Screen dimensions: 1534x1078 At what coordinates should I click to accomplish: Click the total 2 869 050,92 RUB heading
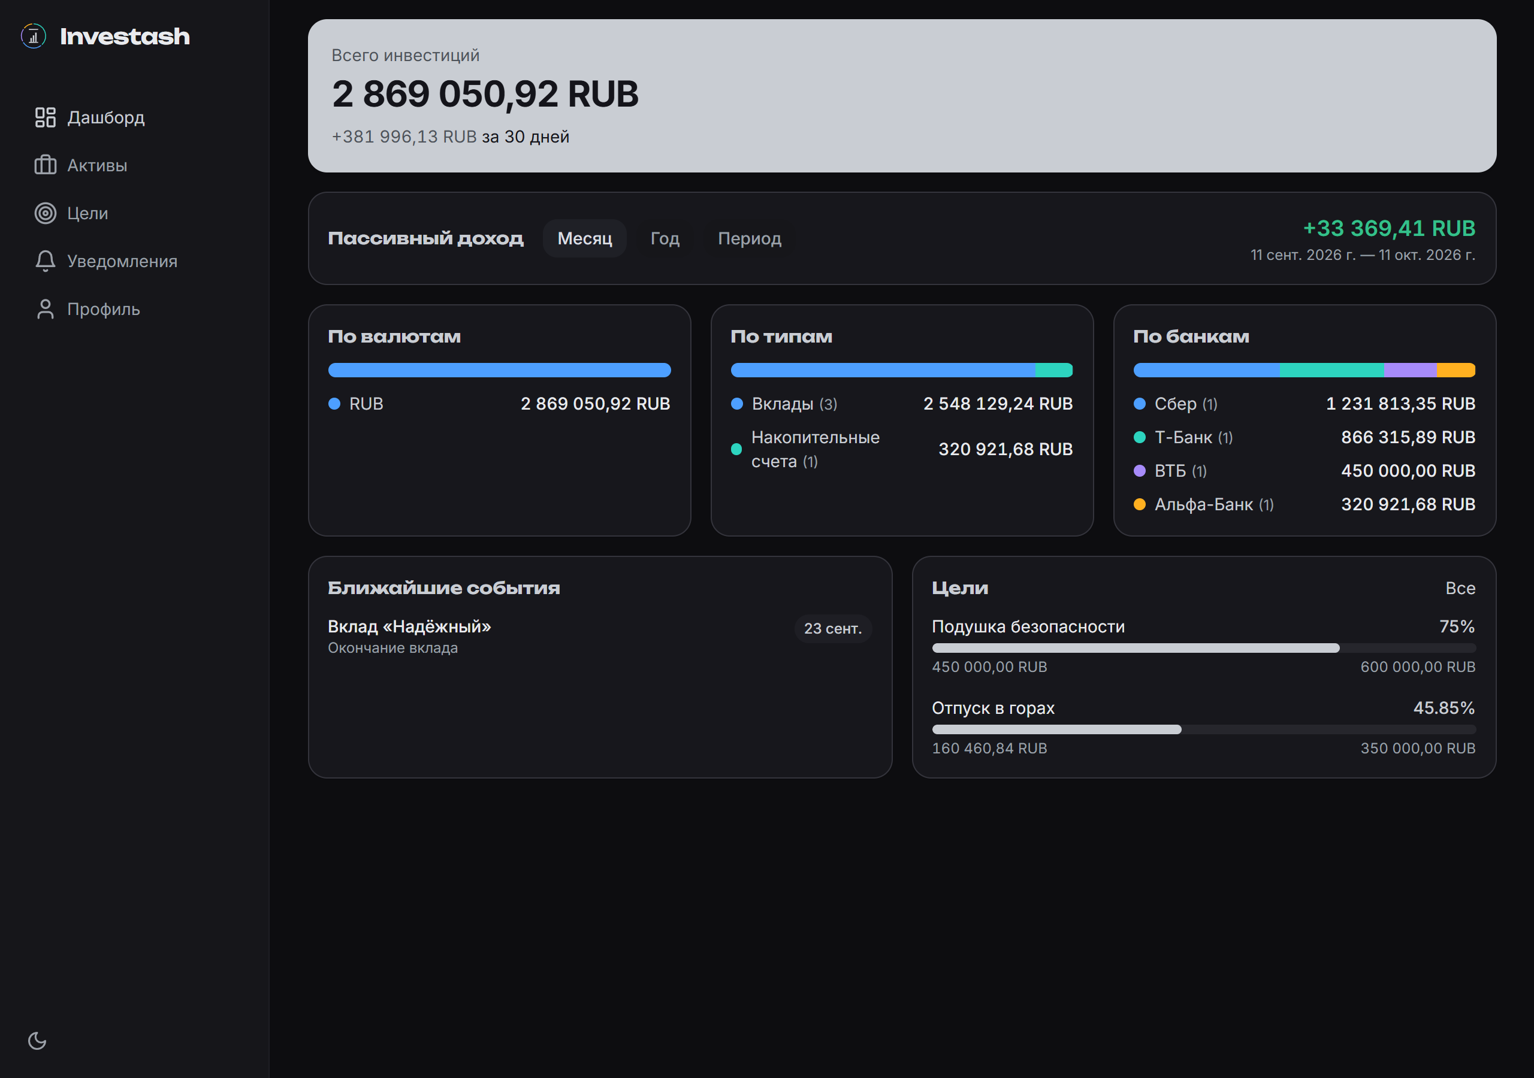coord(485,93)
